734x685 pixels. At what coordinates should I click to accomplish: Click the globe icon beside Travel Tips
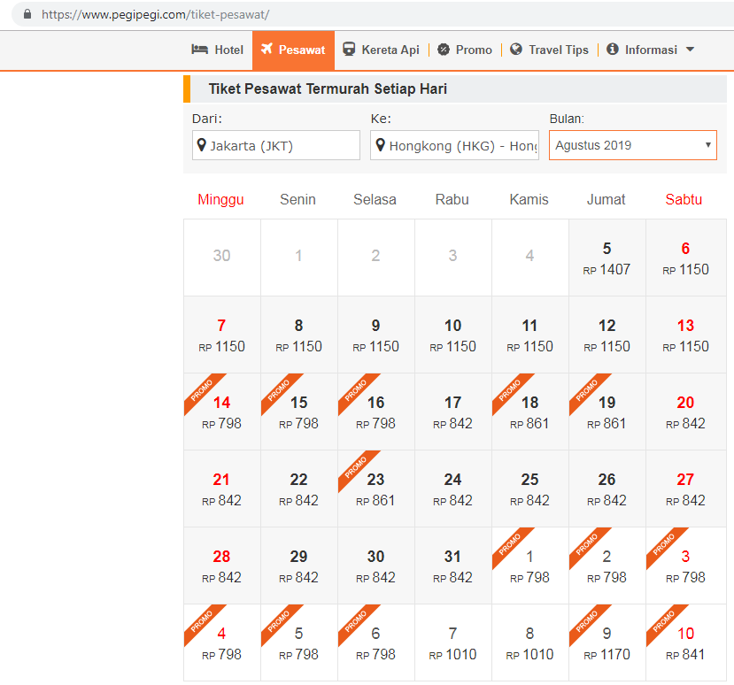coord(516,50)
